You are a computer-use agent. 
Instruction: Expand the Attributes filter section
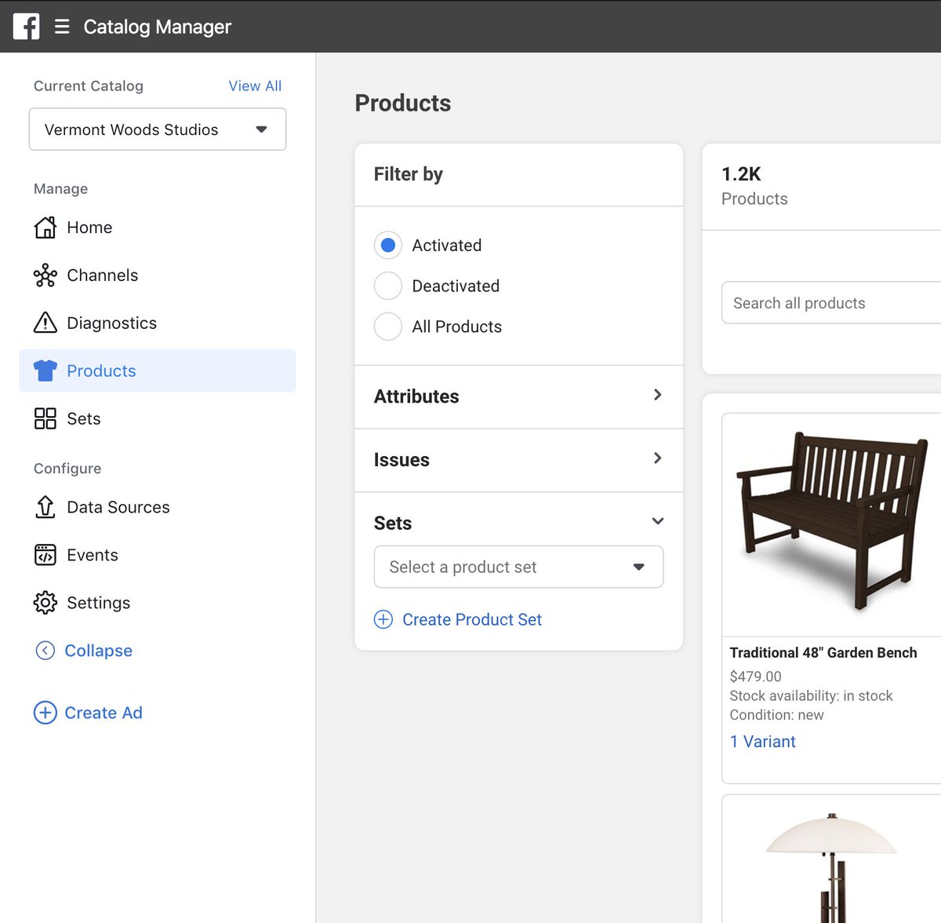(519, 396)
